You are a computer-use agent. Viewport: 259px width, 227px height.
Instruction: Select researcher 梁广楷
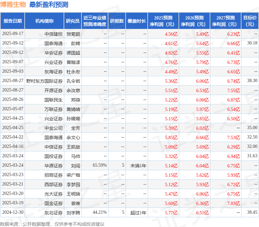point(73,175)
